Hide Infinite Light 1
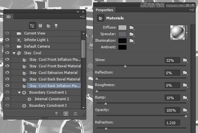This screenshot has height=133, width=198. tap(7, 39)
